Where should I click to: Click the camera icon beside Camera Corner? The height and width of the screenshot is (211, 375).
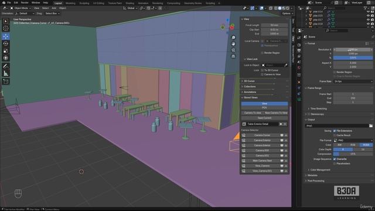[x=244, y=135]
